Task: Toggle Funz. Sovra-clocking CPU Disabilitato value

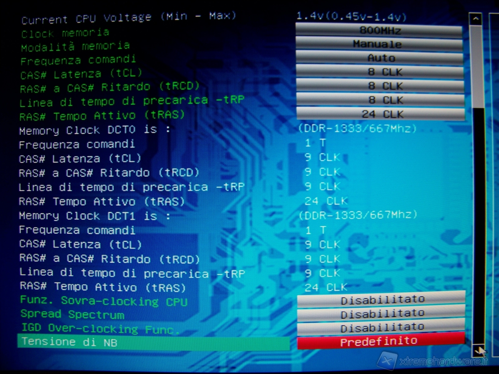Action: (381, 300)
